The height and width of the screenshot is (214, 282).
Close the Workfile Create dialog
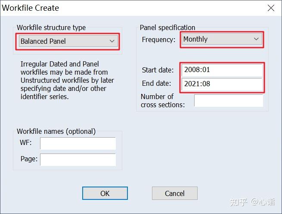(271, 8)
